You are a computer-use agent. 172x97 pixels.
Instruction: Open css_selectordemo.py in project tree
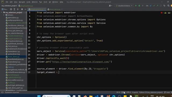click(x=16, y=33)
